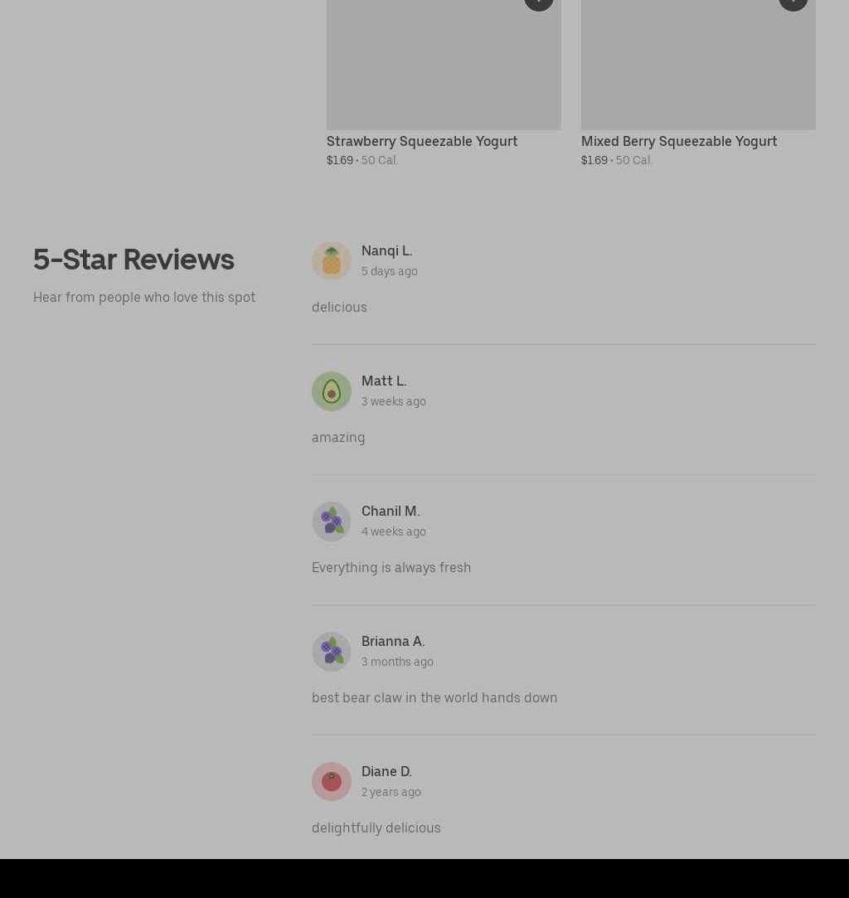The height and width of the screenshot is (898, 849).
Task: Click the 'best bear claw' review text
Action: [434, 697]
